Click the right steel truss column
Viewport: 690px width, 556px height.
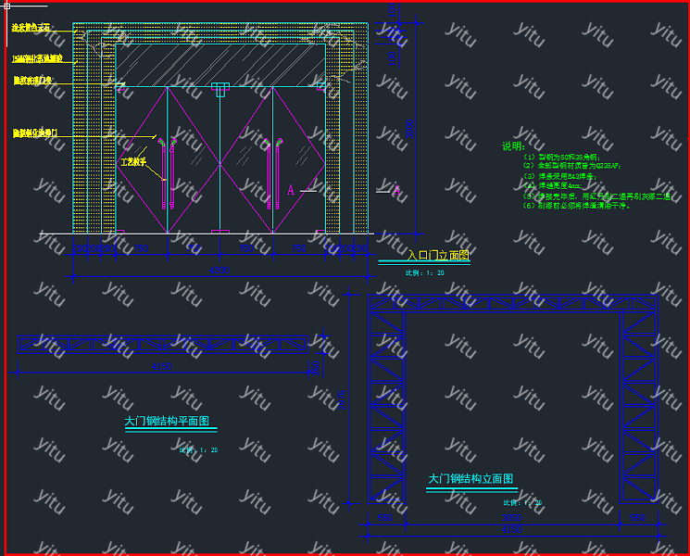click(638, 408)
